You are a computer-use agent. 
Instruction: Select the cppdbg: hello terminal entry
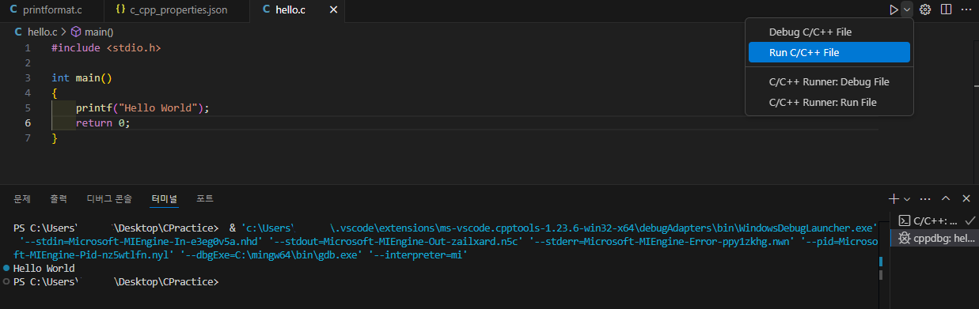[935, 238]
